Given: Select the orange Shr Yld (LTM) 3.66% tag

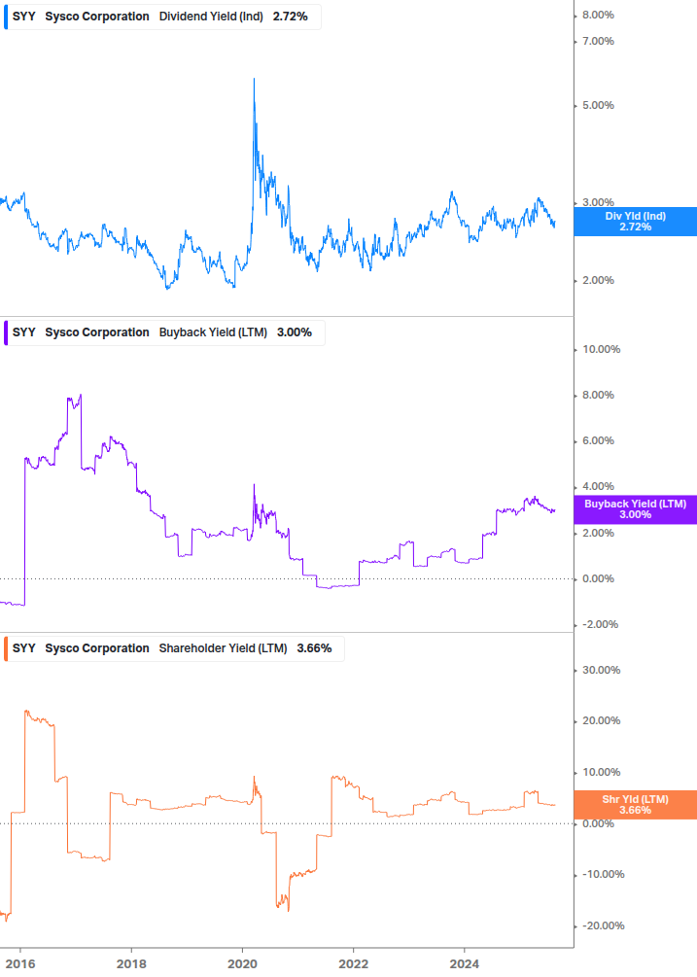Looking at the screenshot, I should 635,804.
